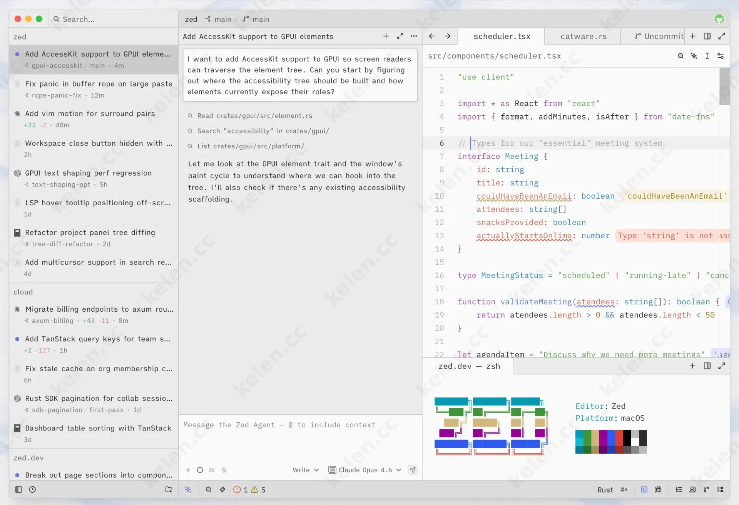739x505 pixels.
Task: Open editor controls sliders icon in the toolbar
Action: (721, 56)
